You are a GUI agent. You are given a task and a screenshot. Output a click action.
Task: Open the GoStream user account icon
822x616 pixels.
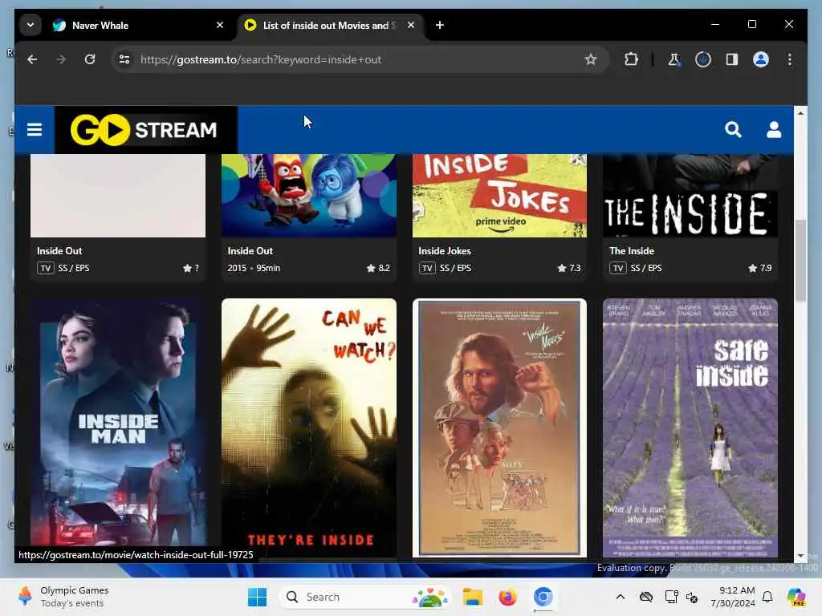(774, 129)
